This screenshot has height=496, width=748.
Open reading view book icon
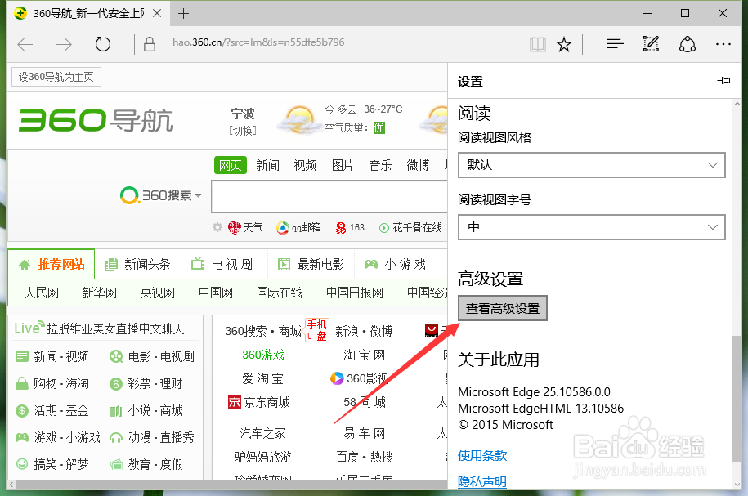(x=538, y=44)
